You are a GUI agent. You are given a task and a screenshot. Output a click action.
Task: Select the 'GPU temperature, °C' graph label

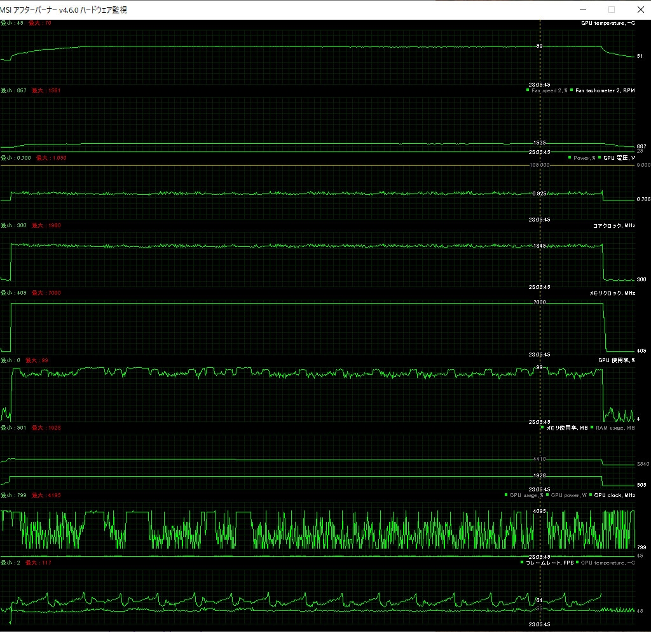pyautogui.click(x=608, y=23)
